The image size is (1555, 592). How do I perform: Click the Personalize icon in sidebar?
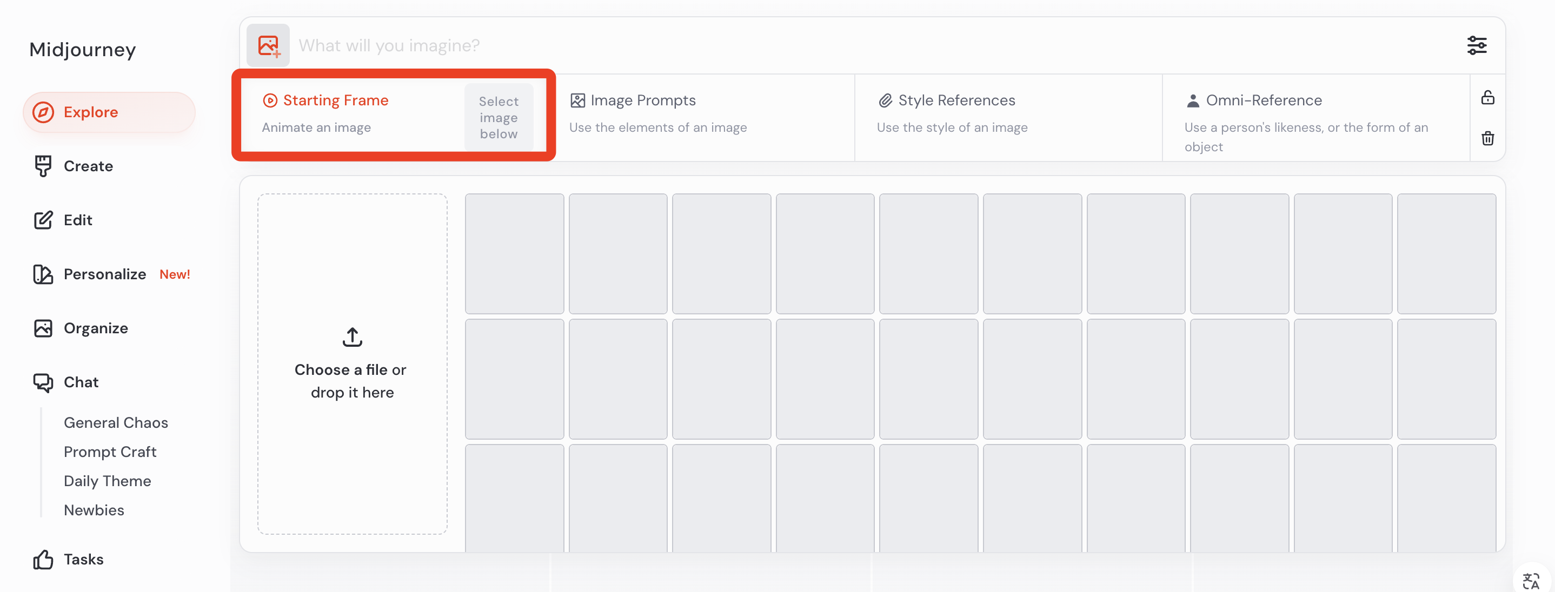click(43, 274)
